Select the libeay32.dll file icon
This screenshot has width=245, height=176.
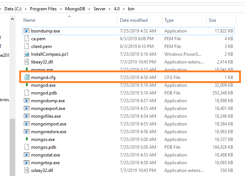(26, 62)
